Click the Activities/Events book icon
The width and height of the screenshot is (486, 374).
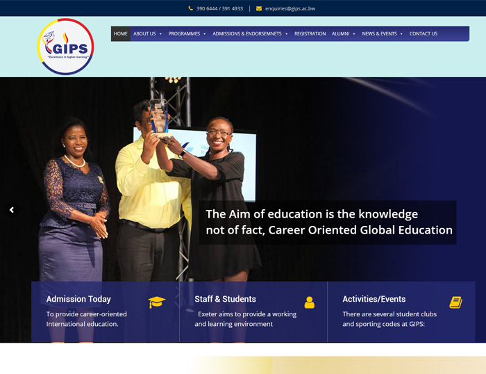[x=455, y=302]
